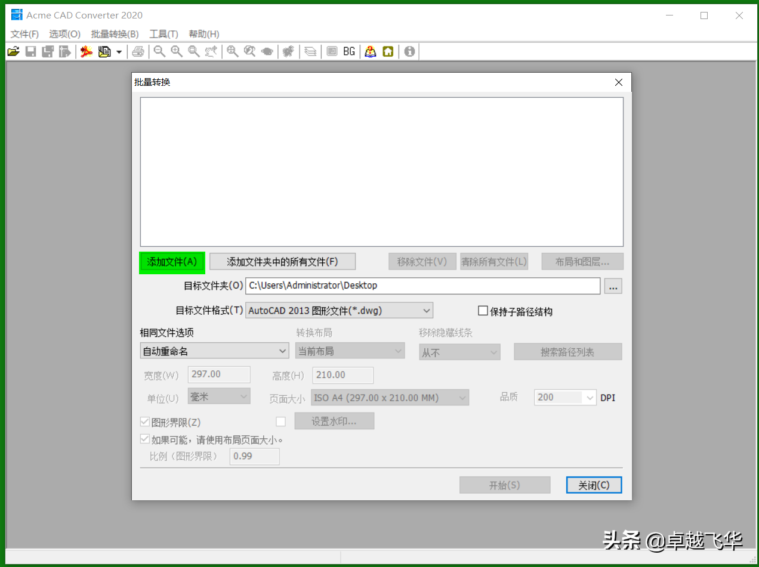Click the green home page icon

tap(388, 52)
